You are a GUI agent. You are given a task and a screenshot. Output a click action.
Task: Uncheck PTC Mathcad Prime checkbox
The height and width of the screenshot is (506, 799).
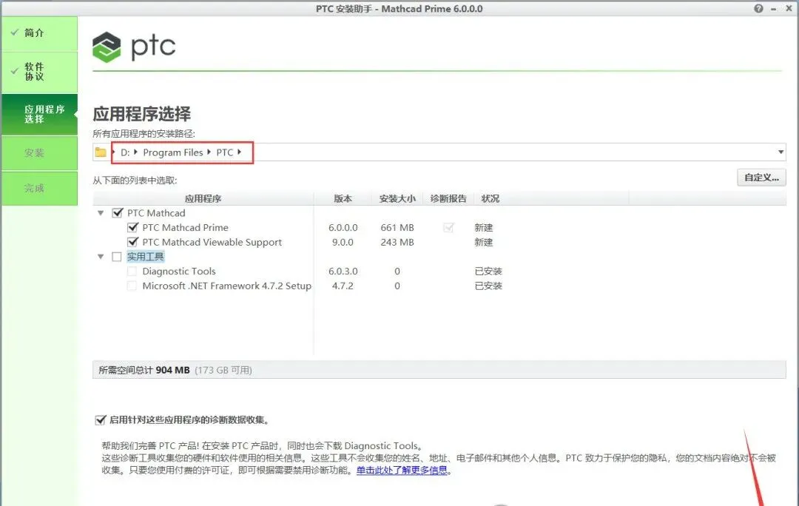pos(132,227)
